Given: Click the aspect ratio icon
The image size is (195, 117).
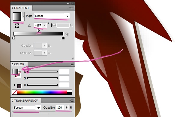Looking at the screenshot, I should pyautogui.click(x=53, y=26).
